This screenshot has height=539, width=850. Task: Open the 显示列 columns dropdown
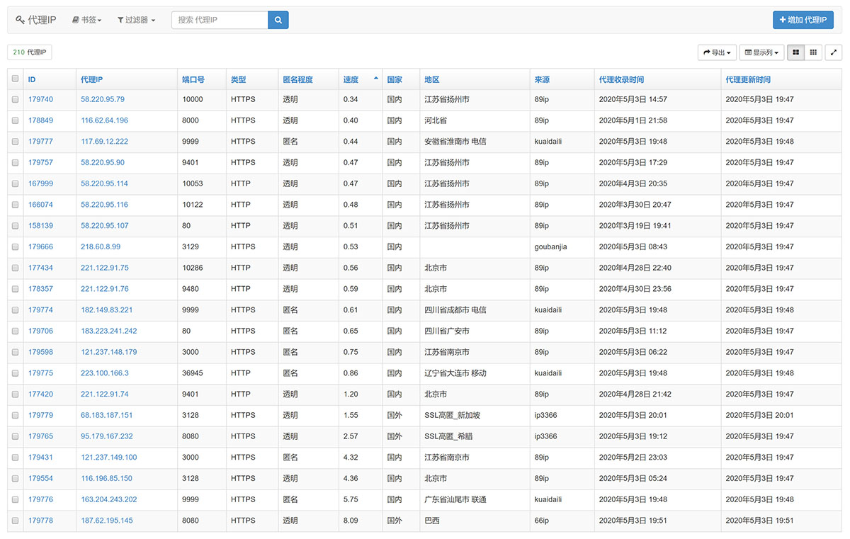coord(761,52)
